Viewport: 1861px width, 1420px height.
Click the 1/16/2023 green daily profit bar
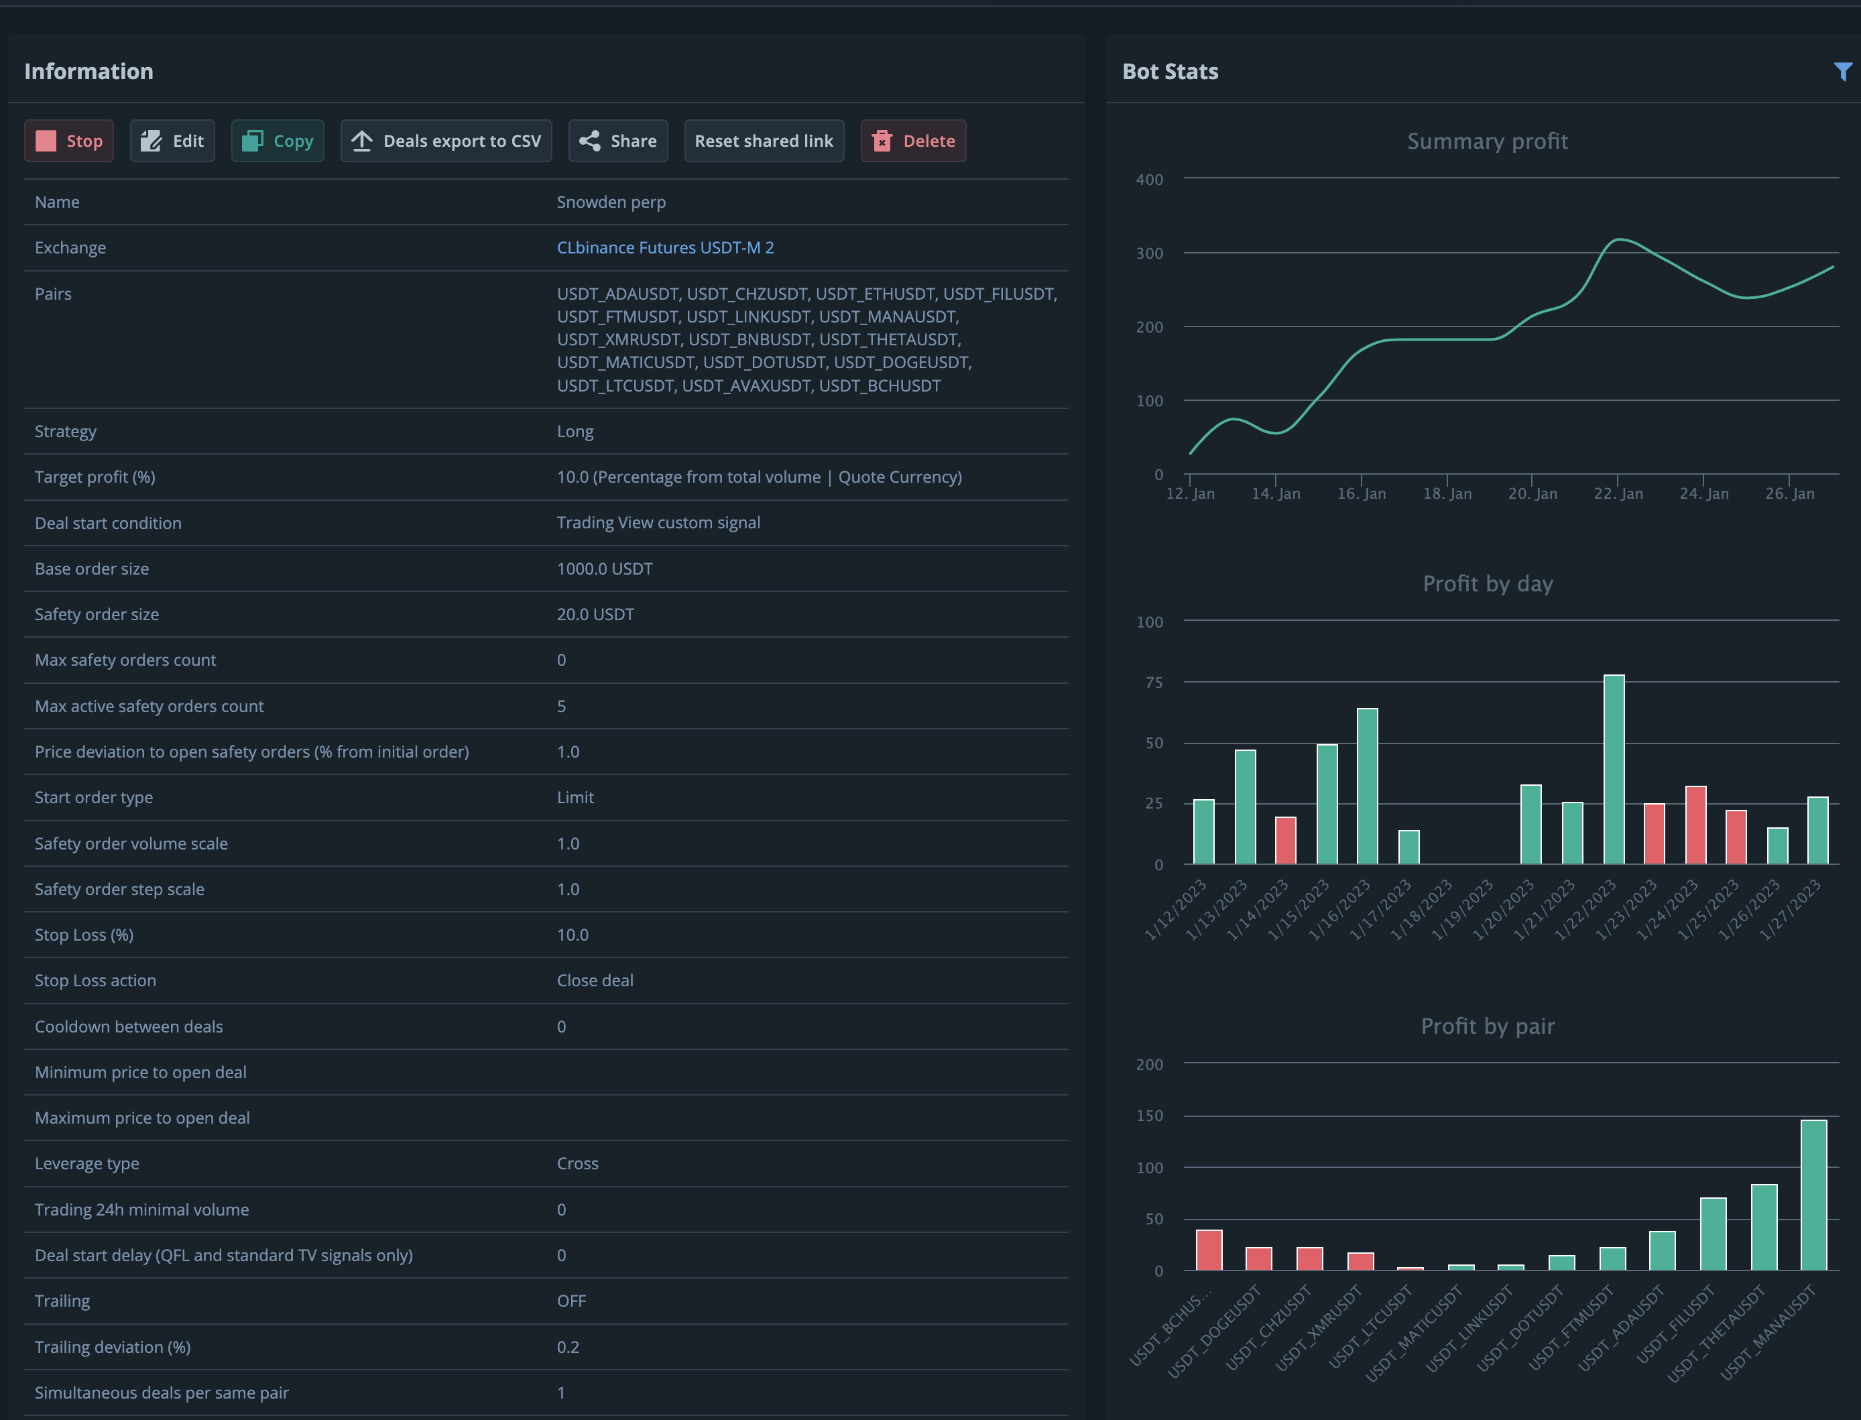click(1367, 786)
